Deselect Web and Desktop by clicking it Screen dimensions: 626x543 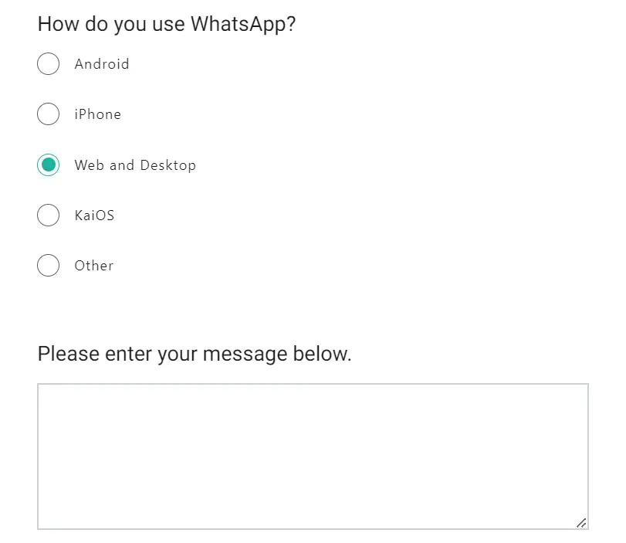click(48, 165)
